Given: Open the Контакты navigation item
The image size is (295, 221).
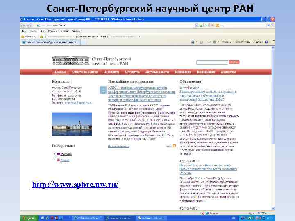Looking at the screenshot, I should coord(228,72).
